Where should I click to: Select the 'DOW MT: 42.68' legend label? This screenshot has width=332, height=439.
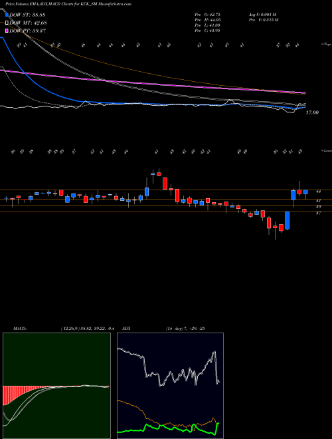point(28,23)
